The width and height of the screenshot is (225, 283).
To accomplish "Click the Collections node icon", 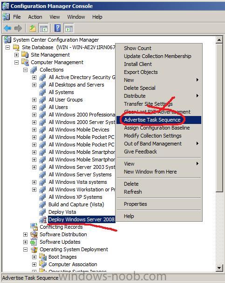I will [34, 70].
